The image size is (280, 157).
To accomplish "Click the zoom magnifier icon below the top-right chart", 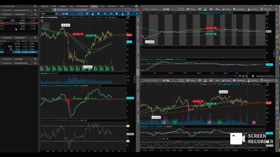I will tap(246, 76).
